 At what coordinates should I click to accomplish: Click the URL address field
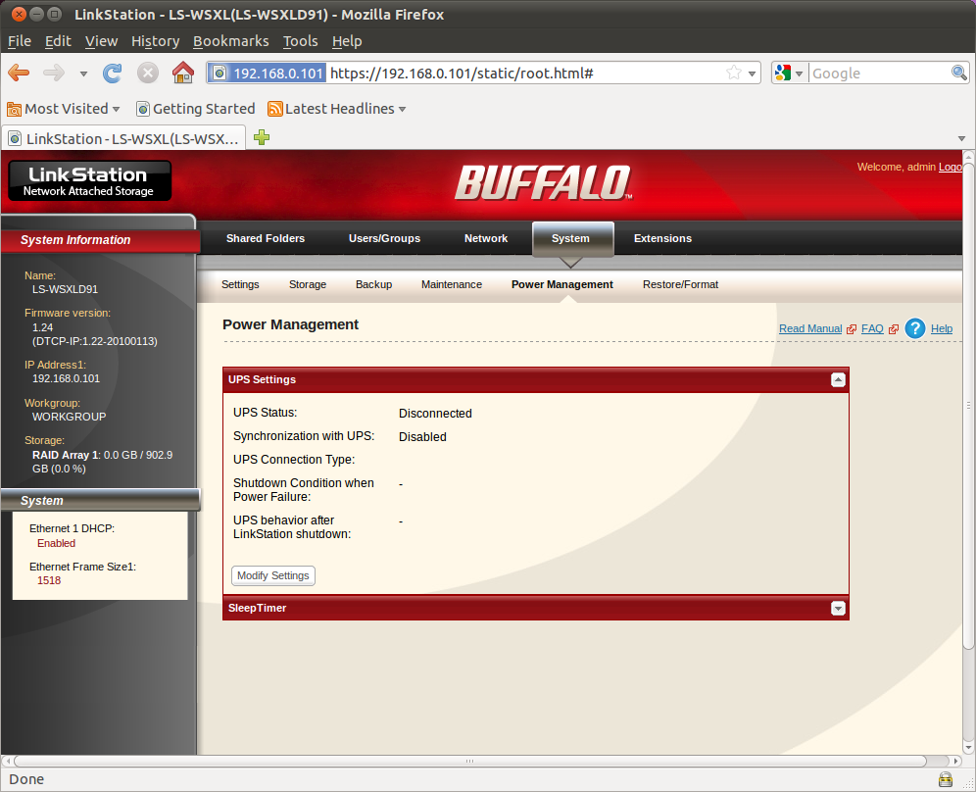pyautogui.click(x=526, y=73)
